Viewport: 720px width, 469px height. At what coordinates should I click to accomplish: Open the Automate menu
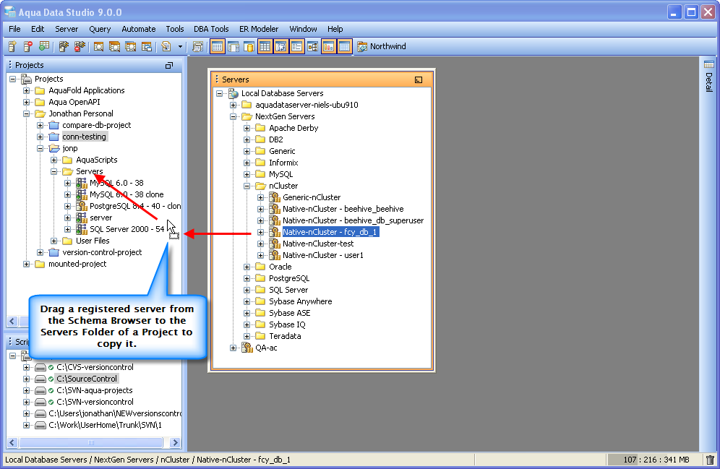coord(138,29)
